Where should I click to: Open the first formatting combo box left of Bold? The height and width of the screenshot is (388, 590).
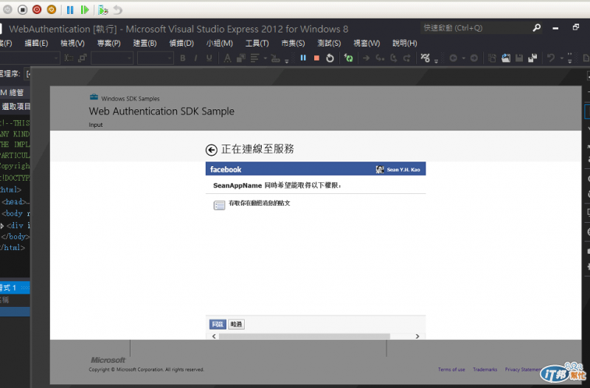click(112, 58)
